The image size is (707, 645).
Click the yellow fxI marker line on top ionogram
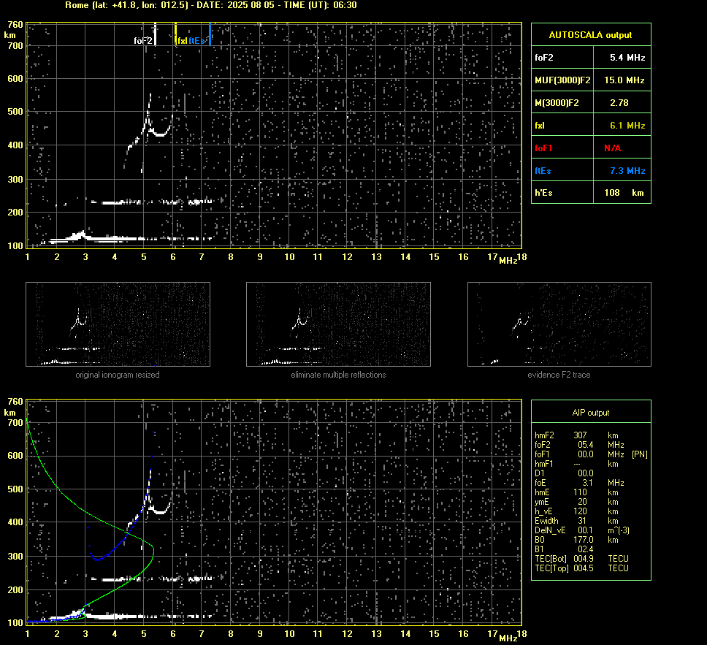pos(175,34)
